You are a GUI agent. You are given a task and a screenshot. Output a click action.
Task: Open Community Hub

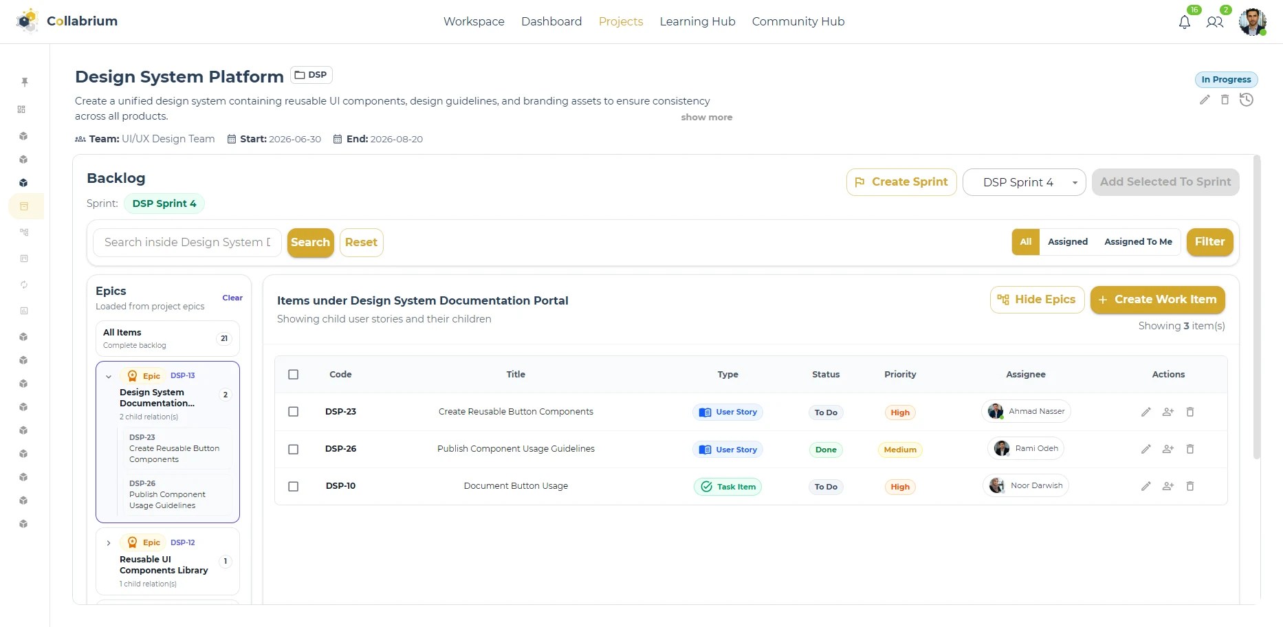coord(798,21)
